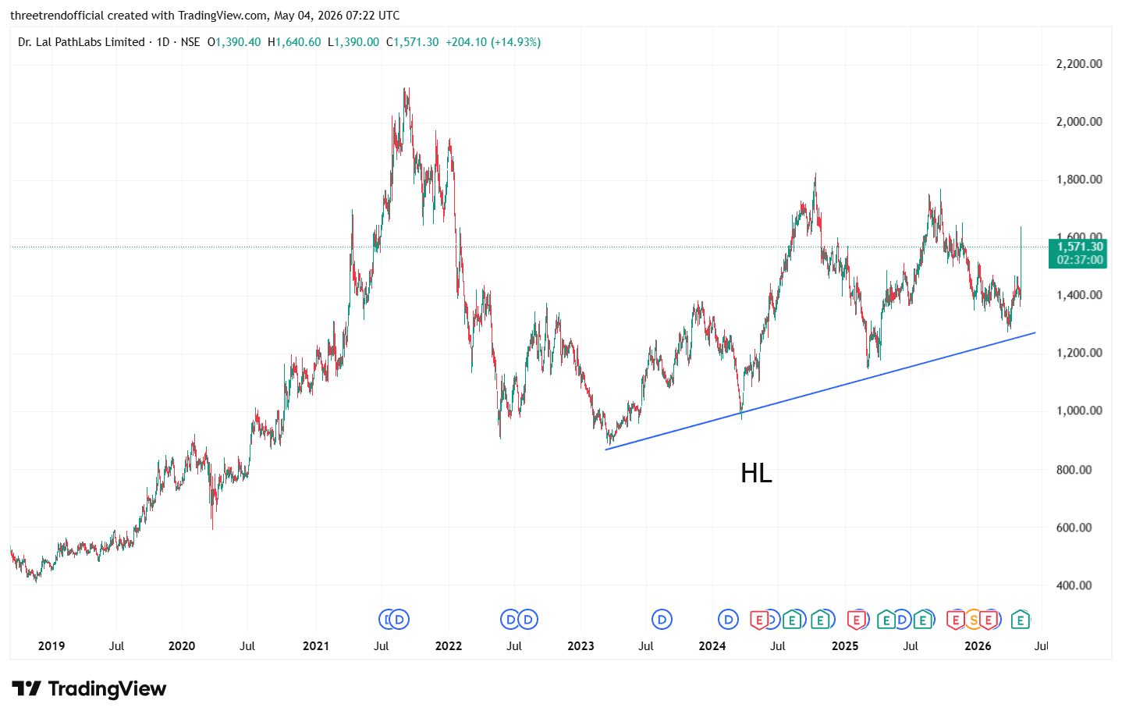The height and width of the screenshot is (718, 1122).
Task: Click the green earnings marker right of the 2025 dividend
Action: coord(923,620)
